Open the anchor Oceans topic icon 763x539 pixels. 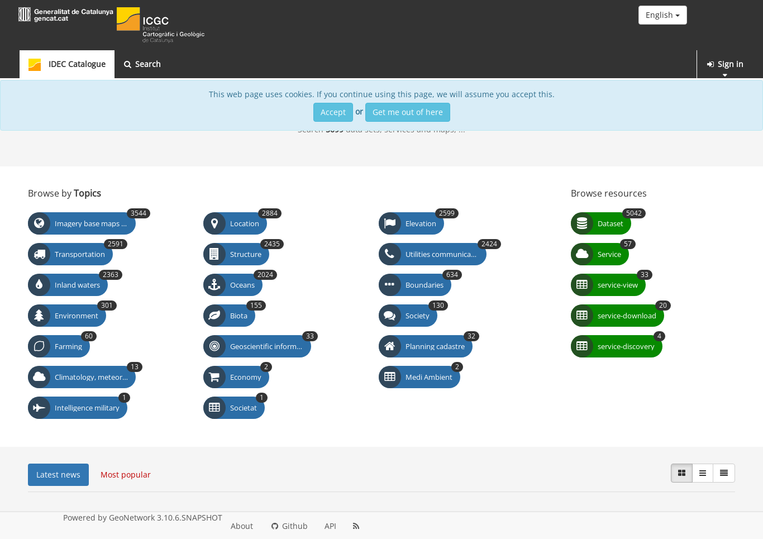click(214, 285)
